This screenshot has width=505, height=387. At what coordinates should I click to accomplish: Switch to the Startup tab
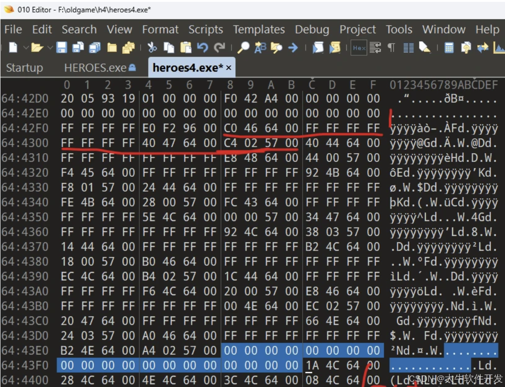point(25,68)
